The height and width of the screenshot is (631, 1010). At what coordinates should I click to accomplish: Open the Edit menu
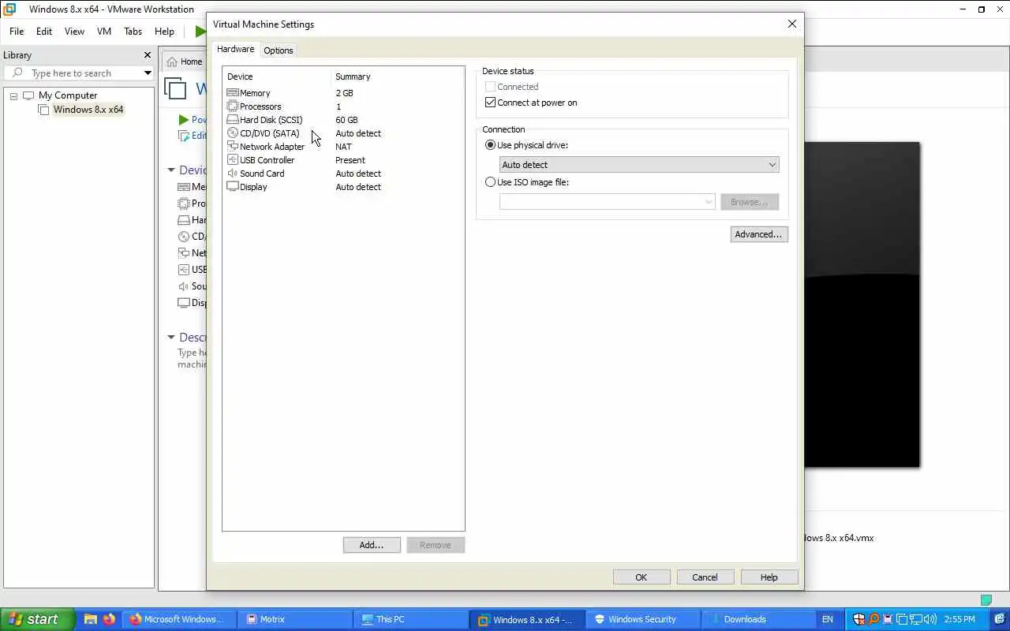pyautogui.click(x=44, y=32)
